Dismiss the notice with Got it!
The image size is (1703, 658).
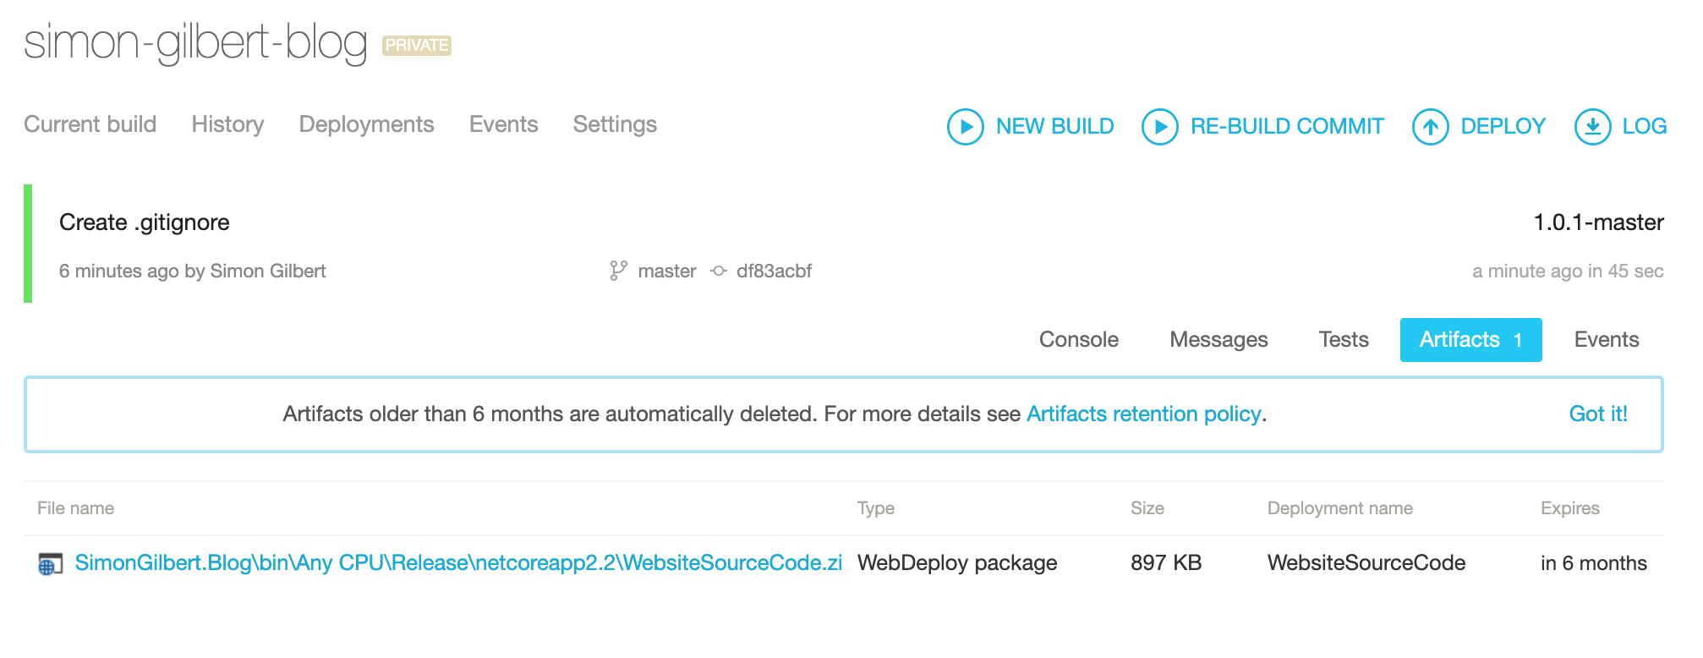1598,414
